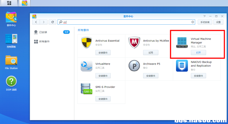Launch File Station from desktop

tap(11, 62)
